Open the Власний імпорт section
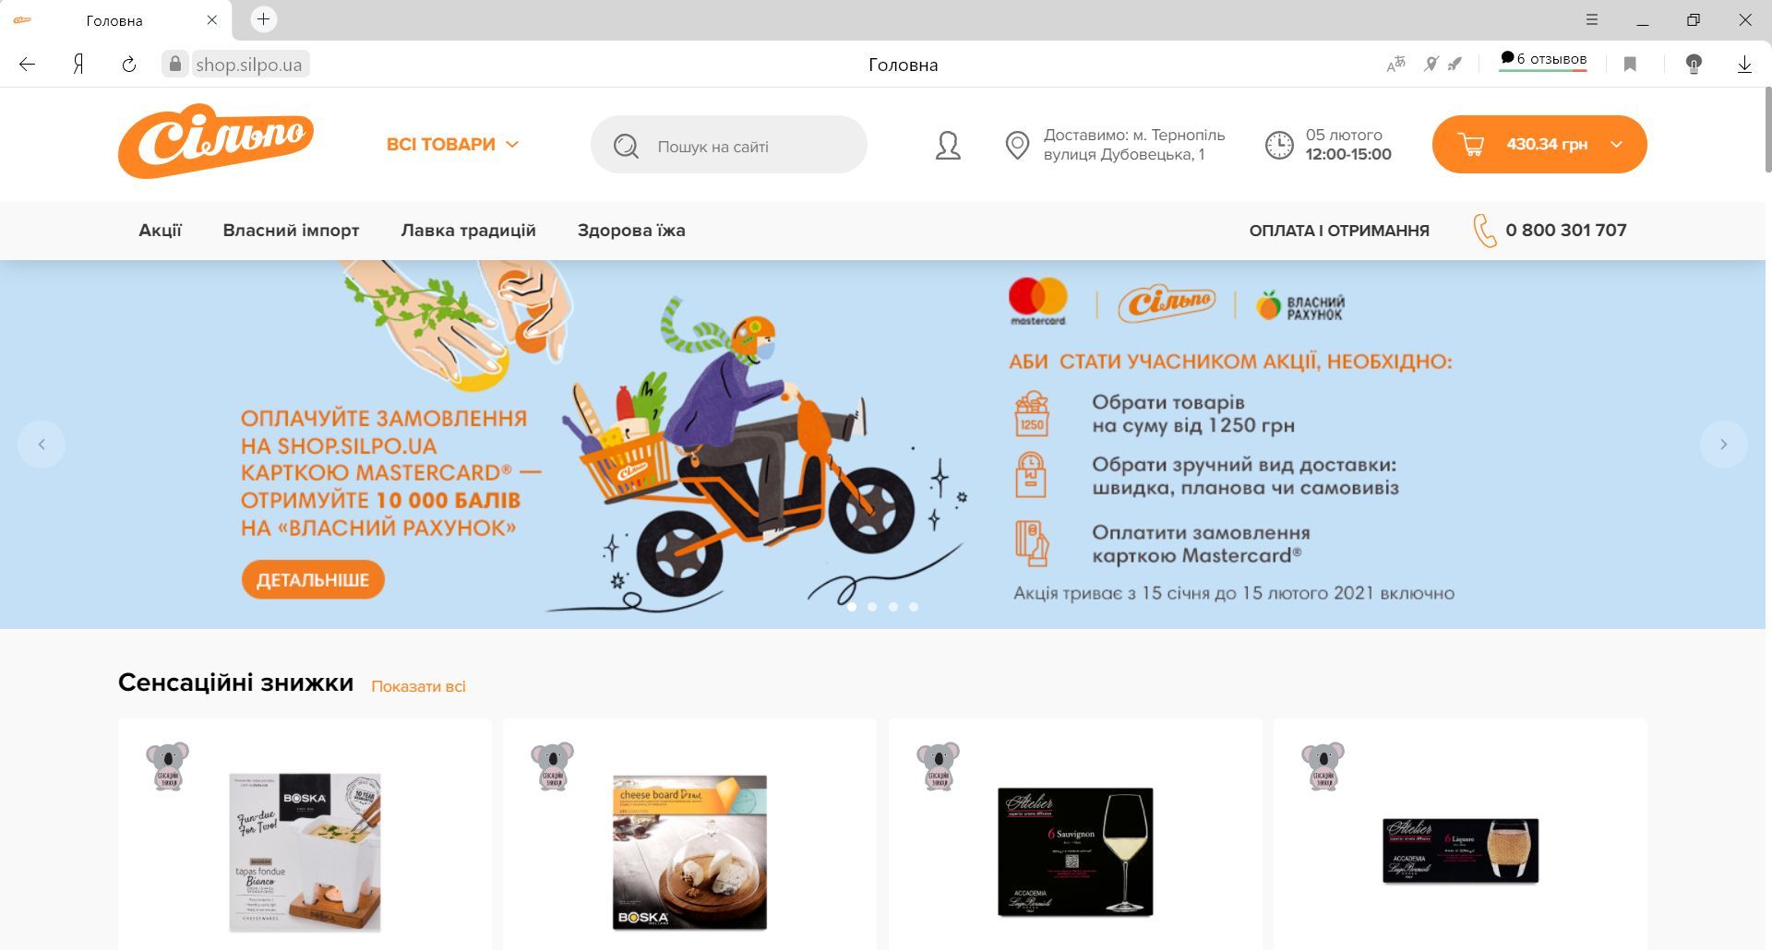The width and height of the screenshot is (1772, 950). pyautogui.click(x=291, y=231)
